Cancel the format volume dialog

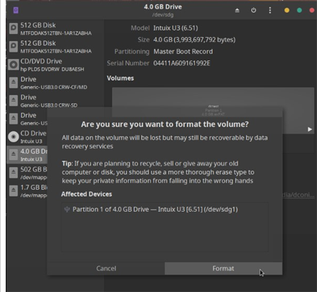pyautogui.click(x=106, y=269)
